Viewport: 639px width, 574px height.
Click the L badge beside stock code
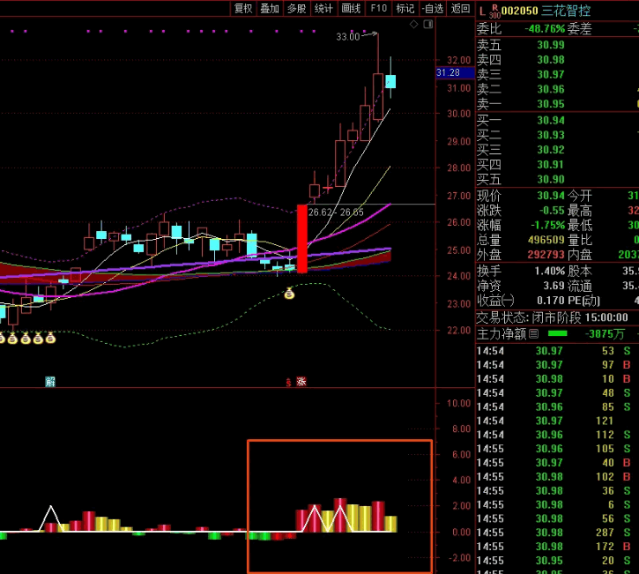tap(482, 11)
